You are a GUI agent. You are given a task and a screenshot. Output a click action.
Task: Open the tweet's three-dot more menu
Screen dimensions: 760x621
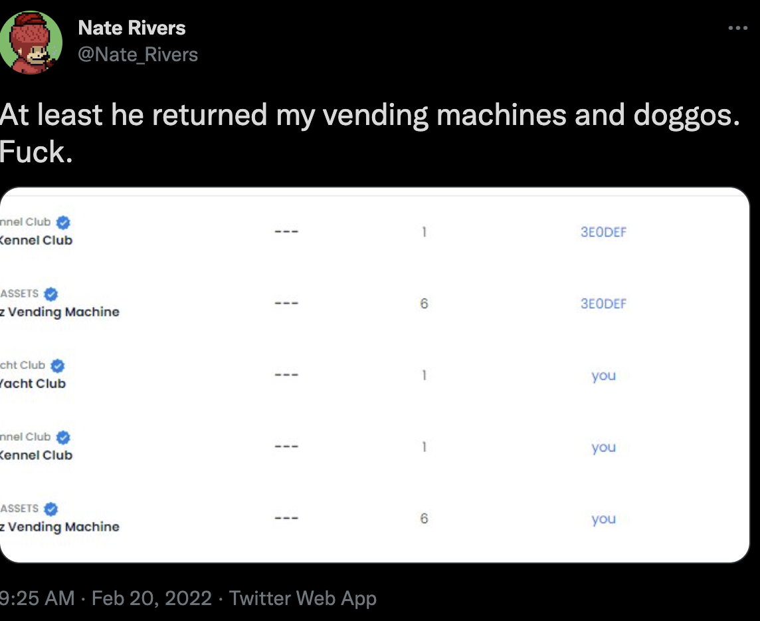737,28
